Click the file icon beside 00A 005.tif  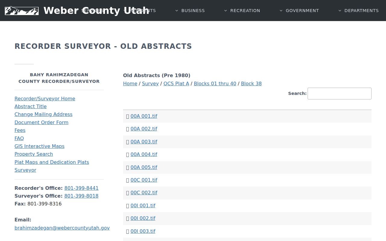pyautogui.click(x=128, y=167)
